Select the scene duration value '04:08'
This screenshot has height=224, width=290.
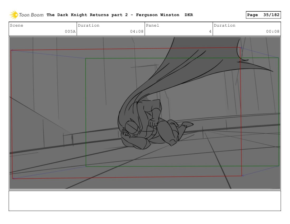[137, 31]
